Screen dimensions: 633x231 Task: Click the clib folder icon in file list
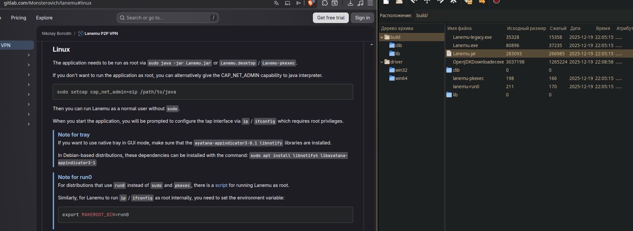click(x=449, y=70)
